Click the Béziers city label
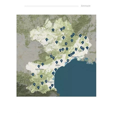Viewport: 113px width, 113px height. pyautogui.click(x=58, y=65)
